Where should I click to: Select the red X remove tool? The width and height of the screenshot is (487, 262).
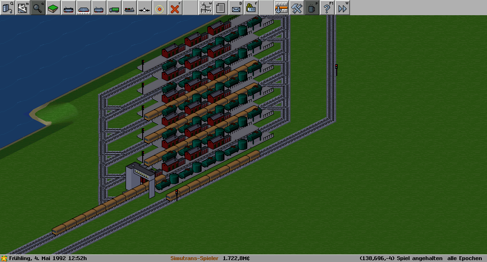(175, 8)
